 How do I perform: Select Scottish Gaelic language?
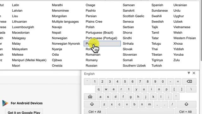tap(134, 16)
